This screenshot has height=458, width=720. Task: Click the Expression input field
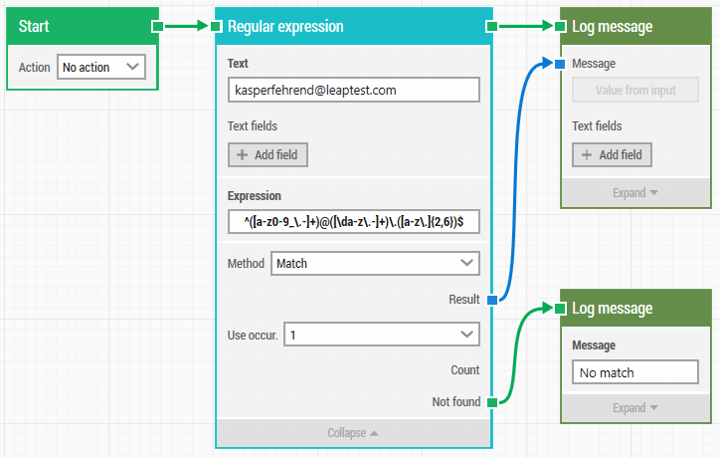[x=353, y=221]
